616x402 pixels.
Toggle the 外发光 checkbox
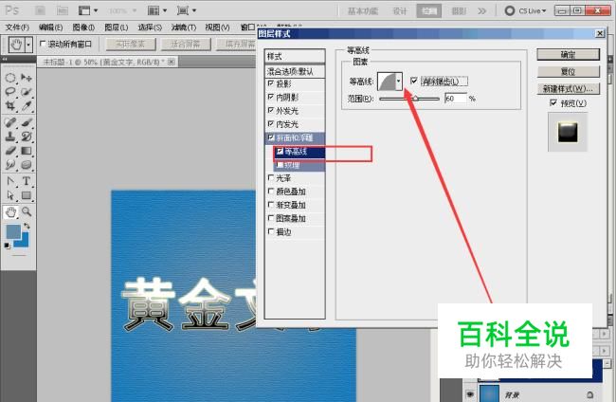(271, 110)
